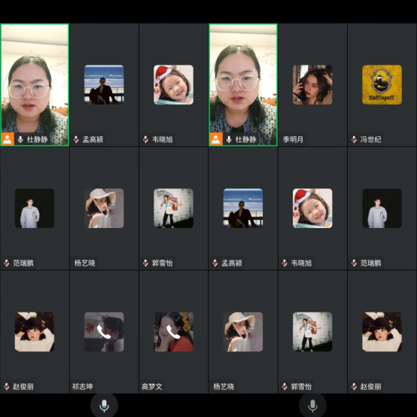This screenshot has width=417, height=417.
Task: Click 杜静静's mic icon on video beside 孟高颖
Action: (20, 139)
